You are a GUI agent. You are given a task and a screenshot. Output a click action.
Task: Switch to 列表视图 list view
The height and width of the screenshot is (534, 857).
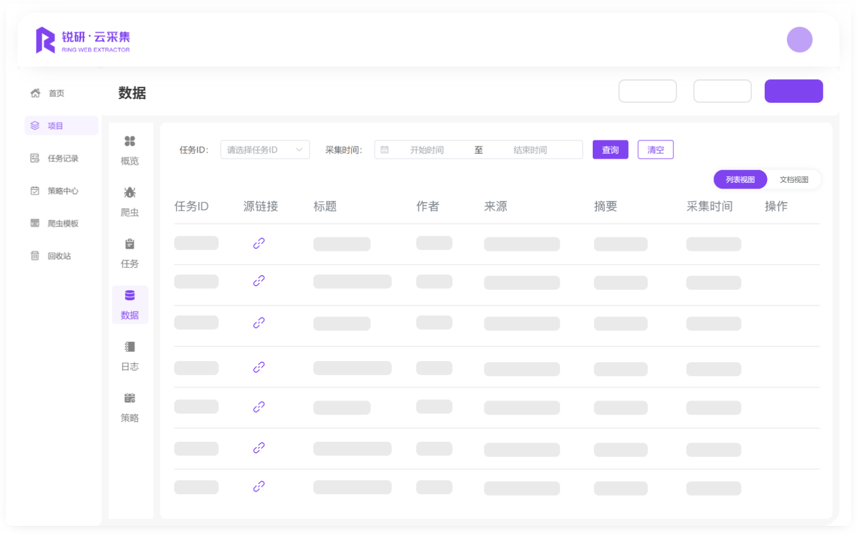coord(740,180)
